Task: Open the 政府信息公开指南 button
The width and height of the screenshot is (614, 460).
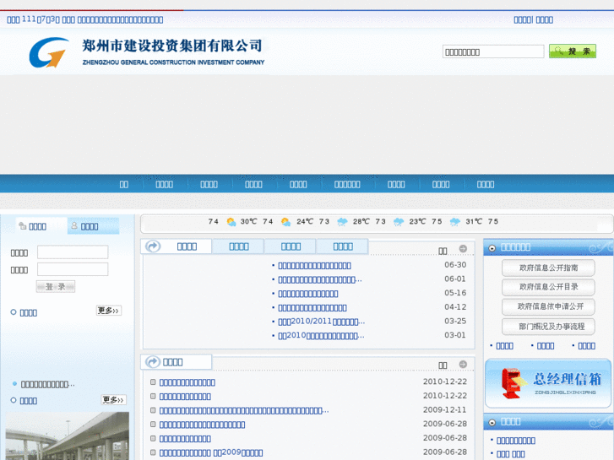Action: pos(548,268)
